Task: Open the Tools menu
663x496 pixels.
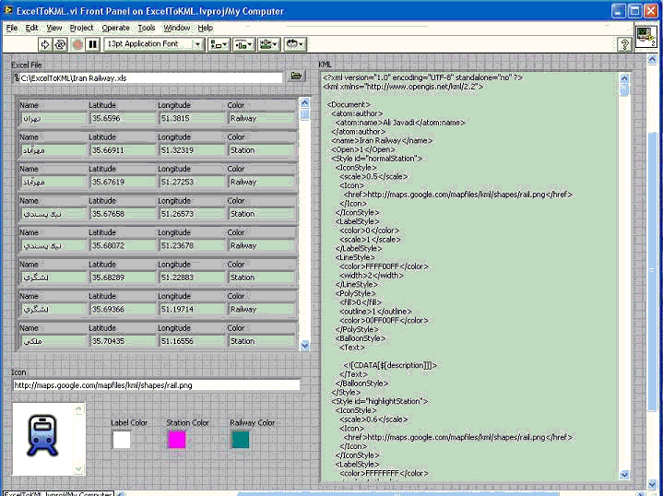Action: coord(147,29)
